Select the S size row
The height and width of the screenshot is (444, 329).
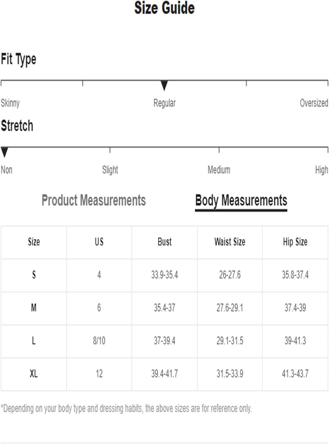[34, 275]
